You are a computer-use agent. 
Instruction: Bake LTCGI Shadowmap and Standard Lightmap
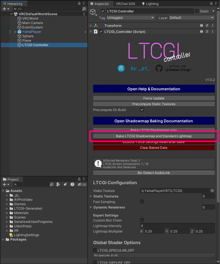pyautogui.click(x=154, y=136)
